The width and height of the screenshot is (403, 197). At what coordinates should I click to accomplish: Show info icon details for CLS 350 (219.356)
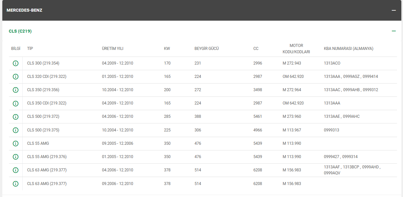point(15,90)
